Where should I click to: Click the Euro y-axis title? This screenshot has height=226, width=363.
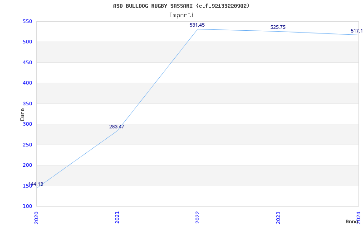point(22,114)
